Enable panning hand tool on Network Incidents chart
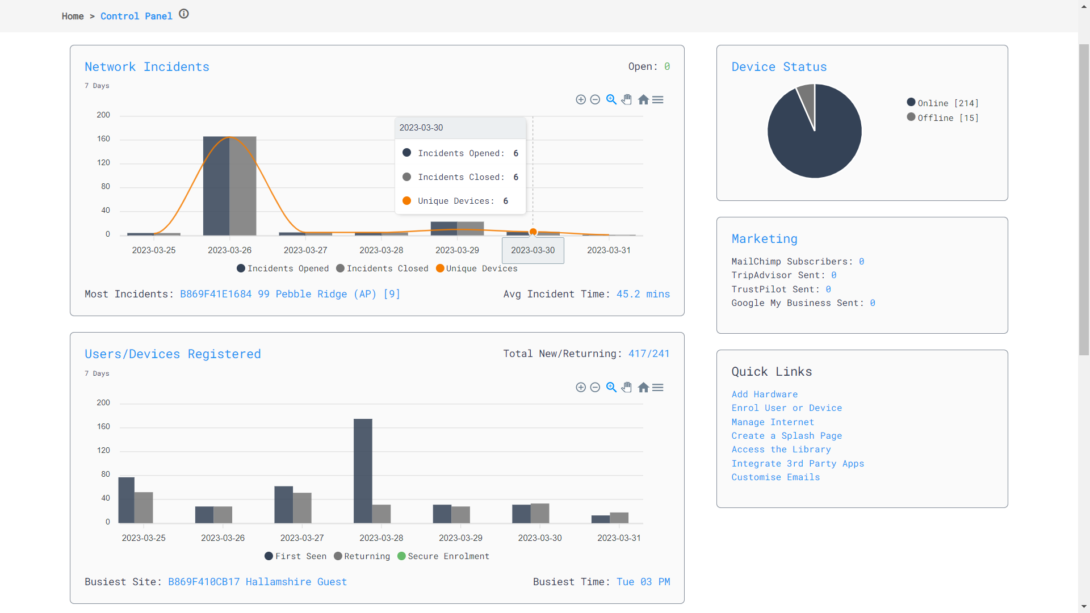 coord(627,100)
